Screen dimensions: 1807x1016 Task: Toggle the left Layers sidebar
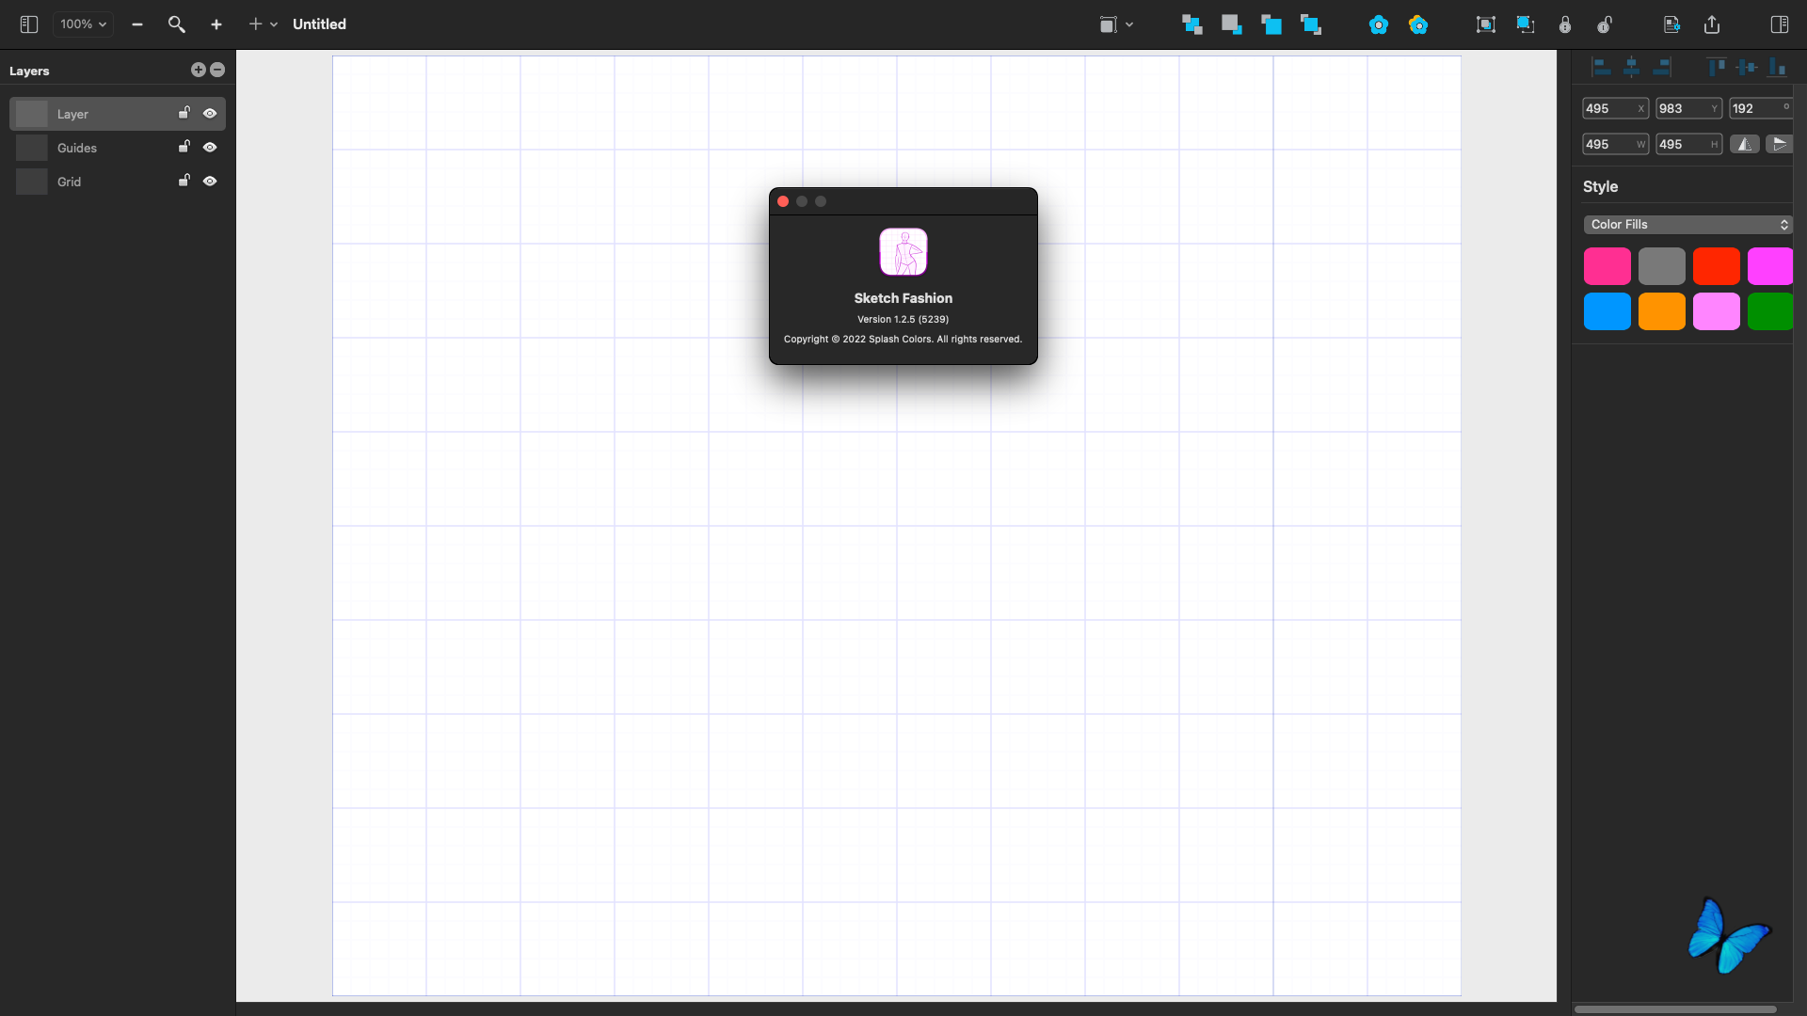tap(29, 24)
